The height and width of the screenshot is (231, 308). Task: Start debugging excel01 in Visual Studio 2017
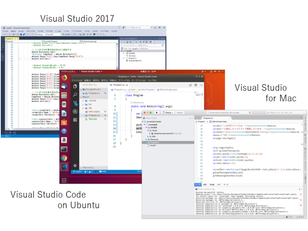pos(67,34)
